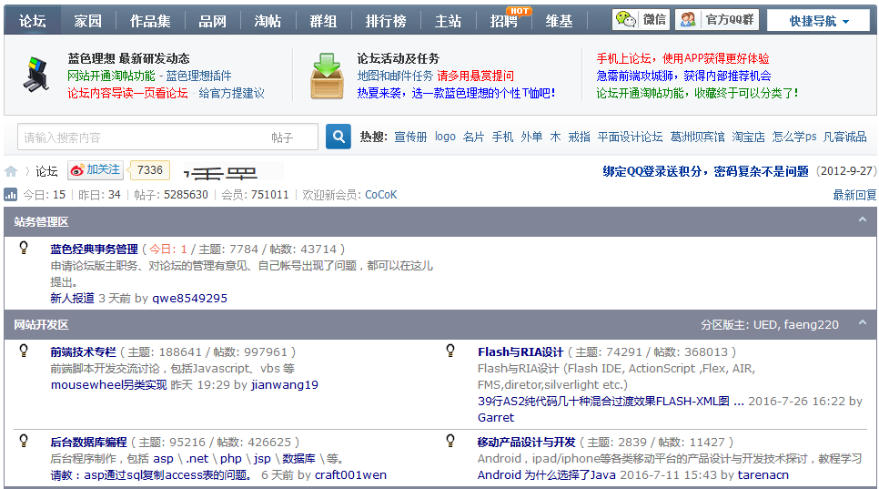
Task: Collapse the 网站开发区 section
Action: [x=863, y=323]
